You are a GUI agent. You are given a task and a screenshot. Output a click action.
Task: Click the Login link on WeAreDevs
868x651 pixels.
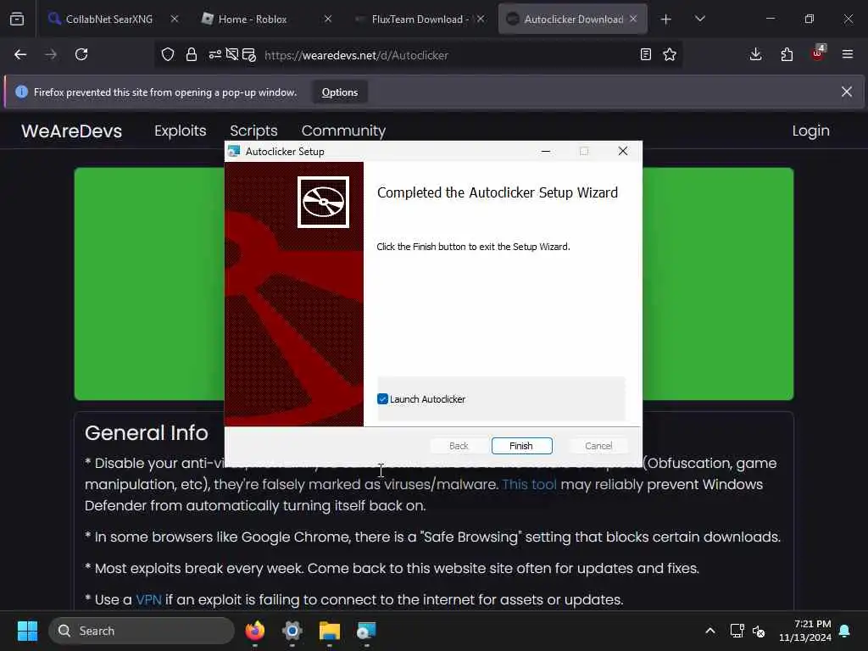(x=810, y=131)
